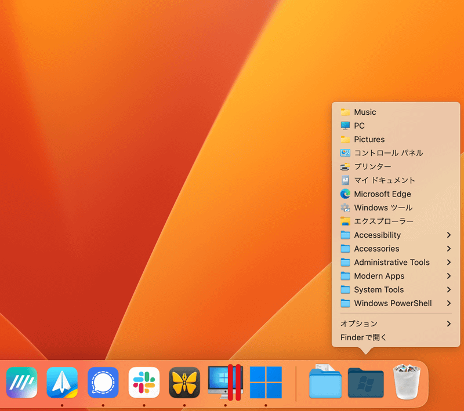
Task: Select the Pictures menu entry
Action: click(396, 139)
